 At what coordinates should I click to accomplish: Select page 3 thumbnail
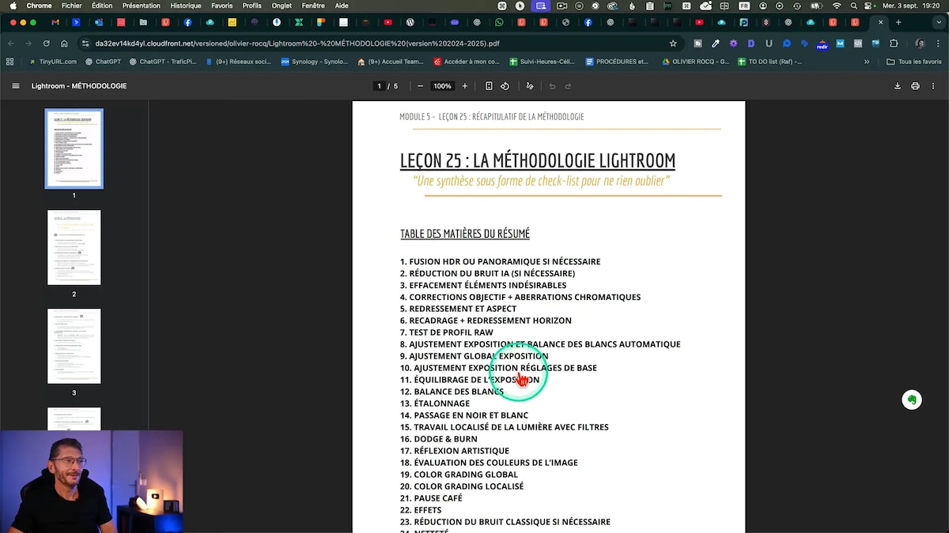coord(74,346)
